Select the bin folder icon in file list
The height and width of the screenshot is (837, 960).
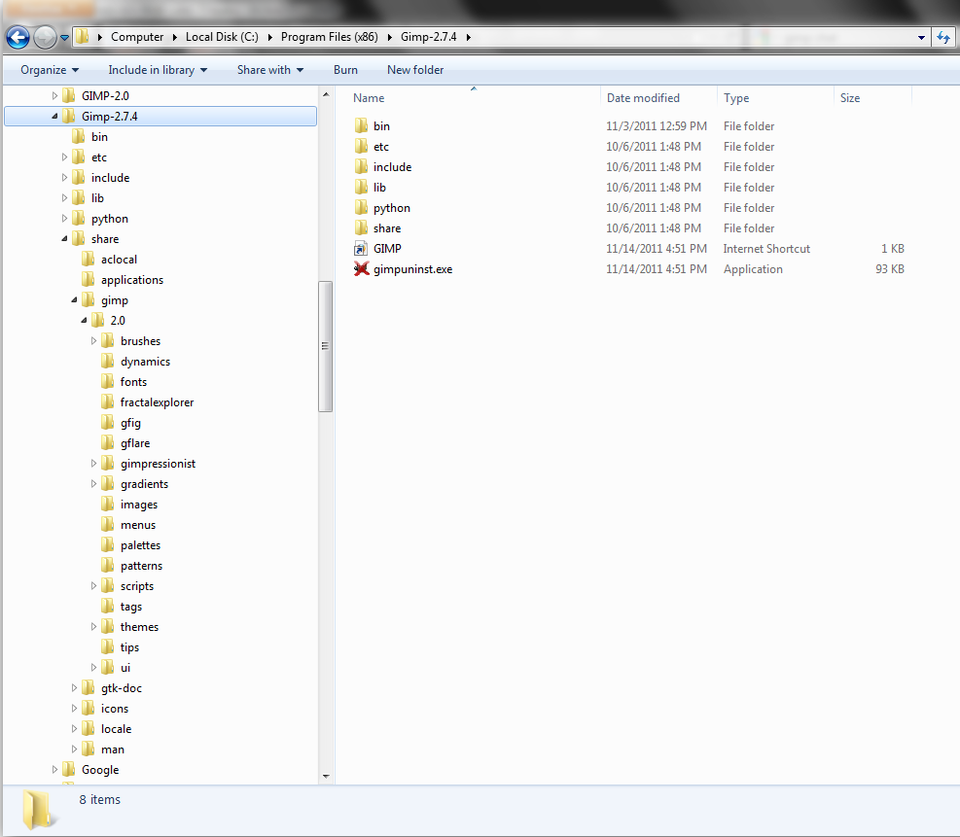[361, 126]
